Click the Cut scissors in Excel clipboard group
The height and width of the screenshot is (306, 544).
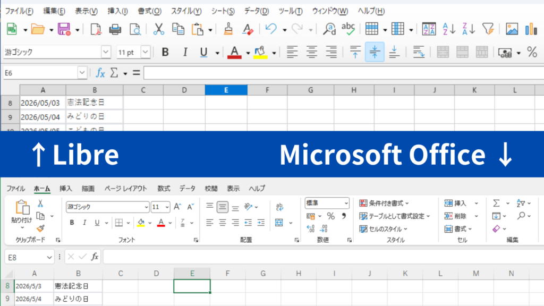[40, 203]
